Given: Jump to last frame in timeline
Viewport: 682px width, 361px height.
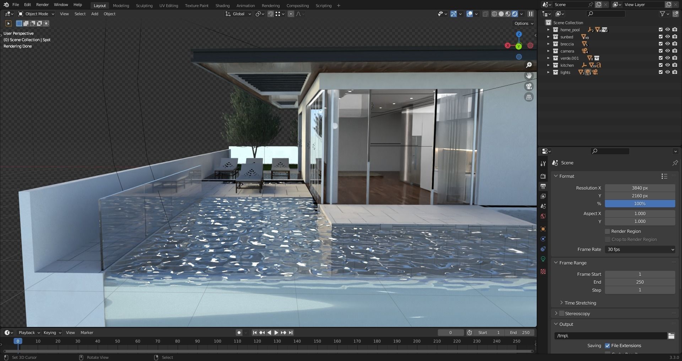Looking at the screenshot, I should point(291,333).
